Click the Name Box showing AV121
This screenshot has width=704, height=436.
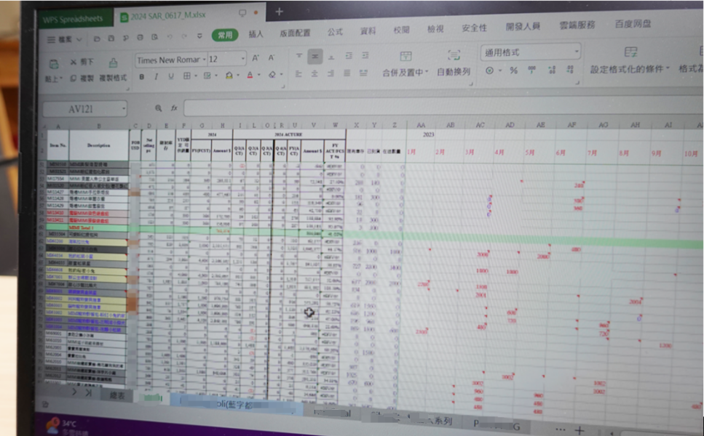click(84, 108)
